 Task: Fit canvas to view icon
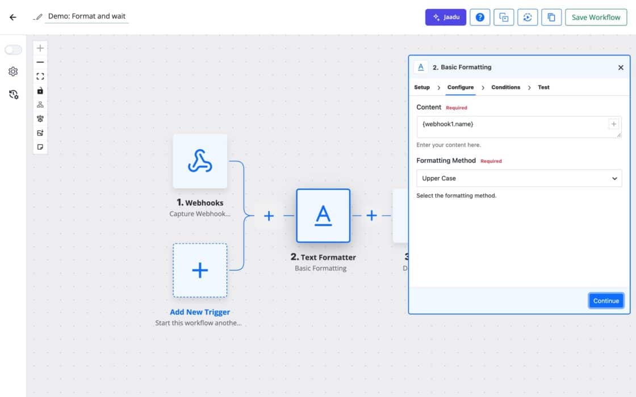pos(40,76)
